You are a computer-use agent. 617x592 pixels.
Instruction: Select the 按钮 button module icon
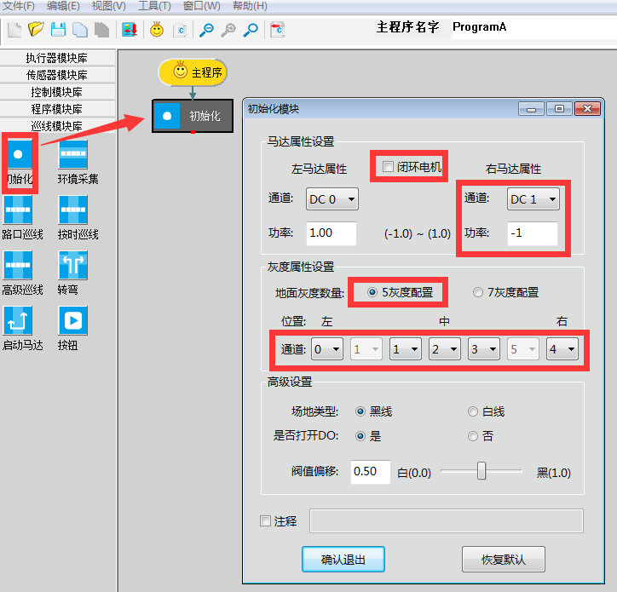point(73,320)
